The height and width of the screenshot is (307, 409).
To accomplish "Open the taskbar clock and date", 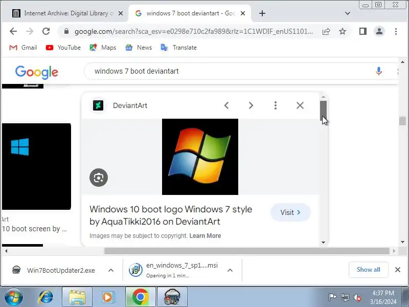I will pos(383,297).
